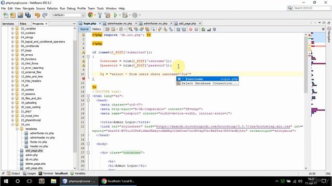Image resolution: width=332 pixels, height=186 pixels.
Task: Click the Find Selection magnifier icon
Action: [x=130, y=29]
